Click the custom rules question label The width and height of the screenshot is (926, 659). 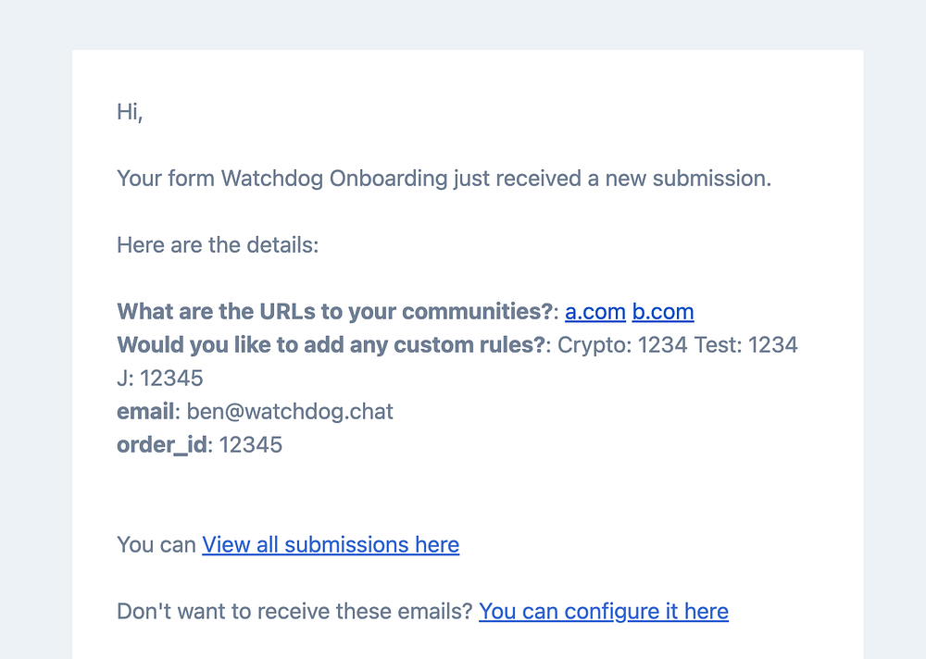pos(332,345)
